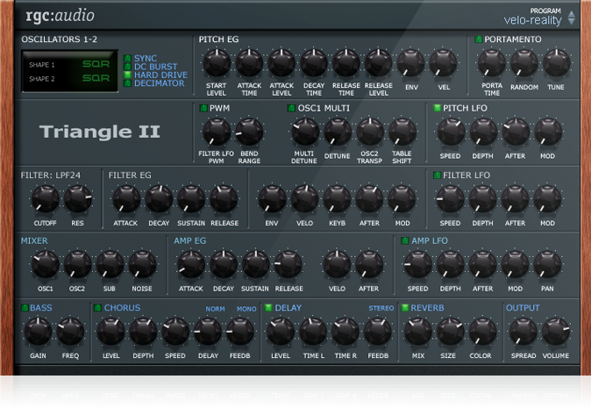This screenshot has height=408, width=591.
Task: Click the output VOLUME knob
Action: click(556, 332)
